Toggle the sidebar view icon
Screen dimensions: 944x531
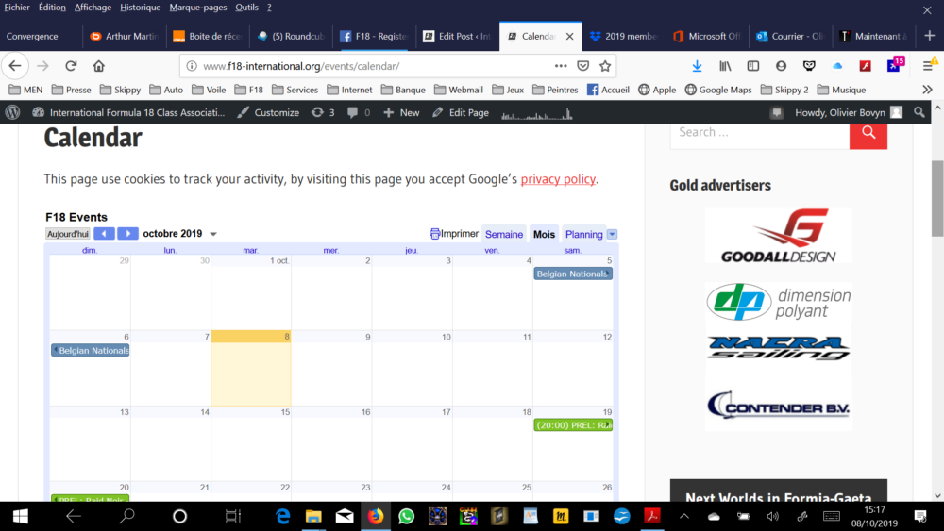tap(753, 66)
